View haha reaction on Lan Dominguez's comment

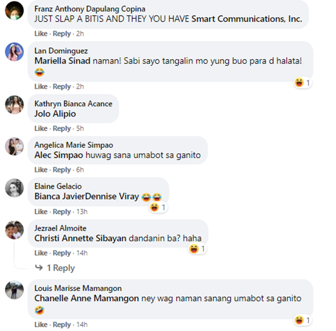coord(302,83)
